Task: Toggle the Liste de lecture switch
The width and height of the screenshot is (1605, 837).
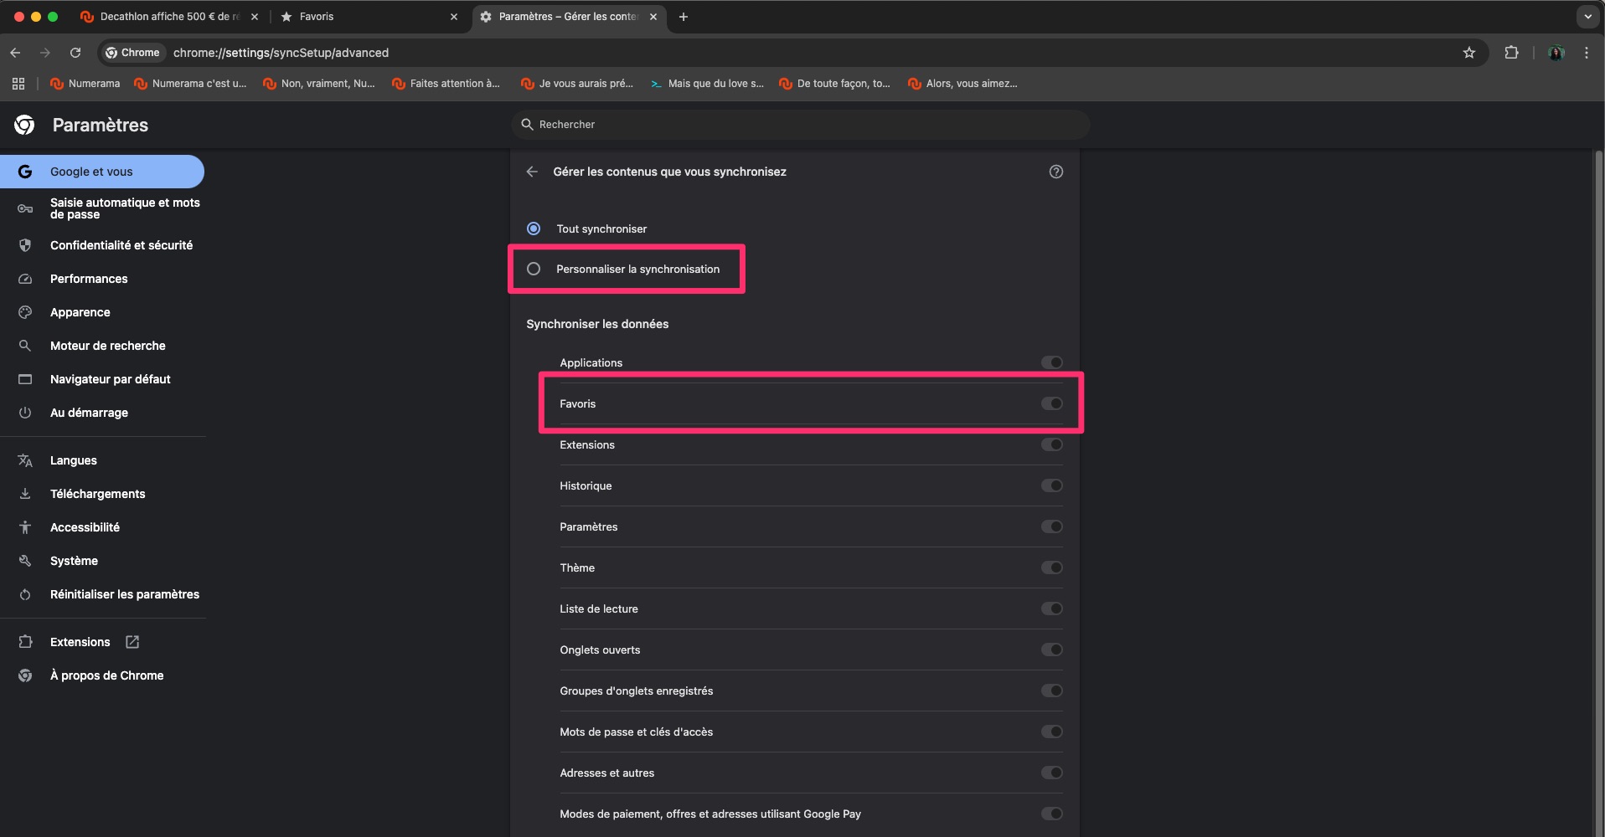Action: click(x=1052, y=608)
